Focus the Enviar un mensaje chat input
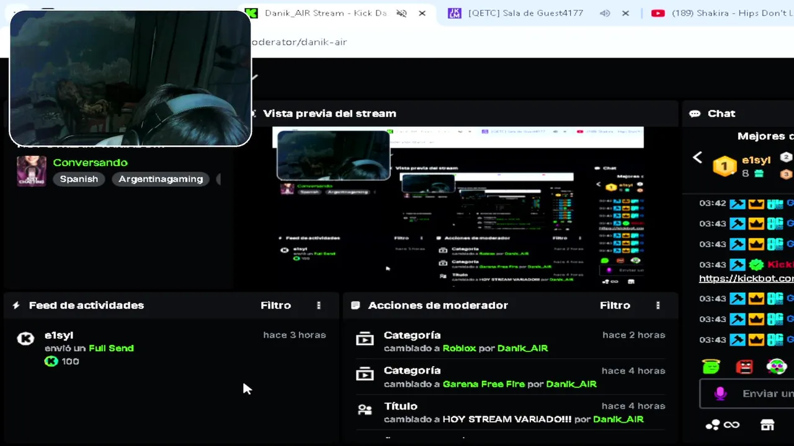The height and width of the screenshot is (446, 794). click(x=747, y=393)
